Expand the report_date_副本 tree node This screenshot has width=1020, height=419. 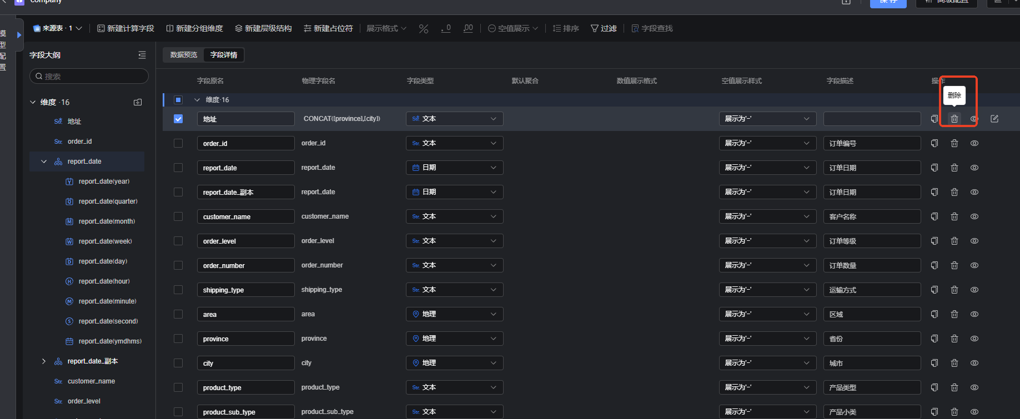(44, 361)
